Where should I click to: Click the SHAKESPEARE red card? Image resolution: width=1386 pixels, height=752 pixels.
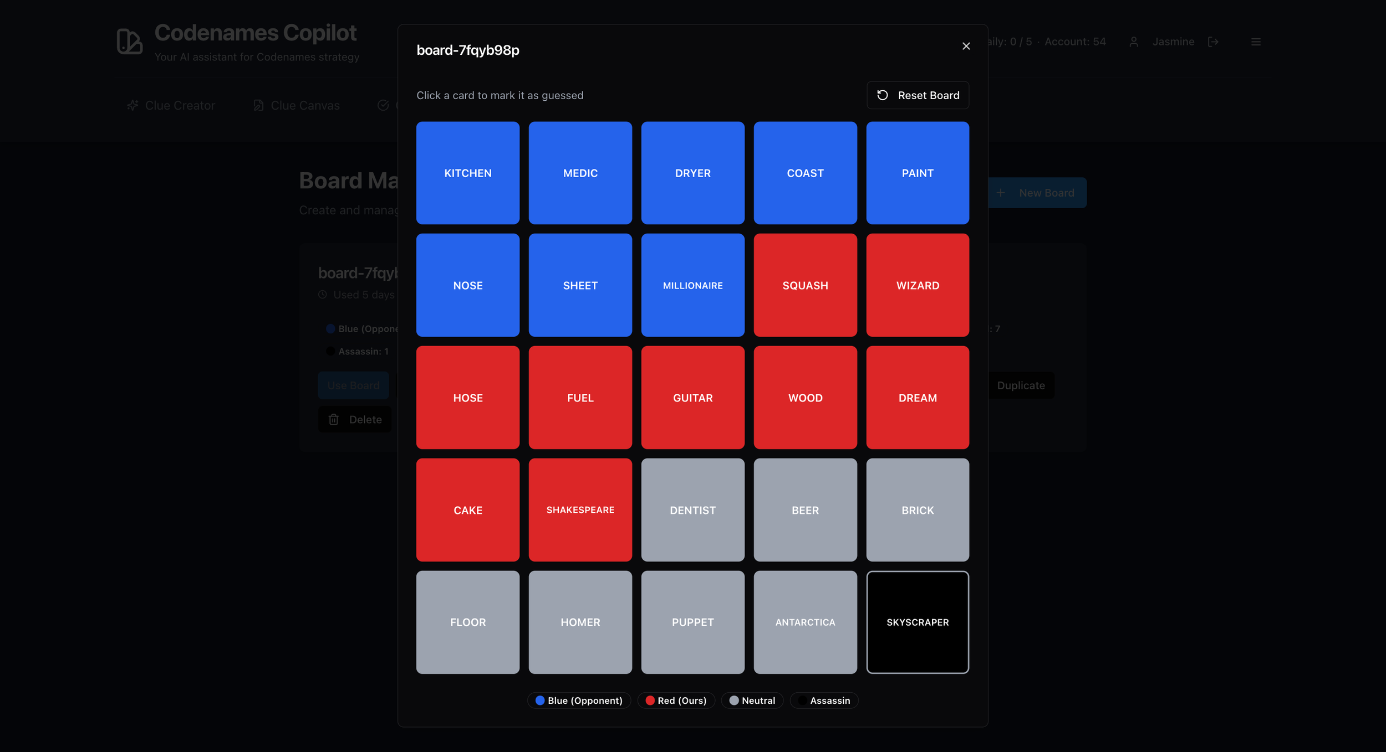580,509
